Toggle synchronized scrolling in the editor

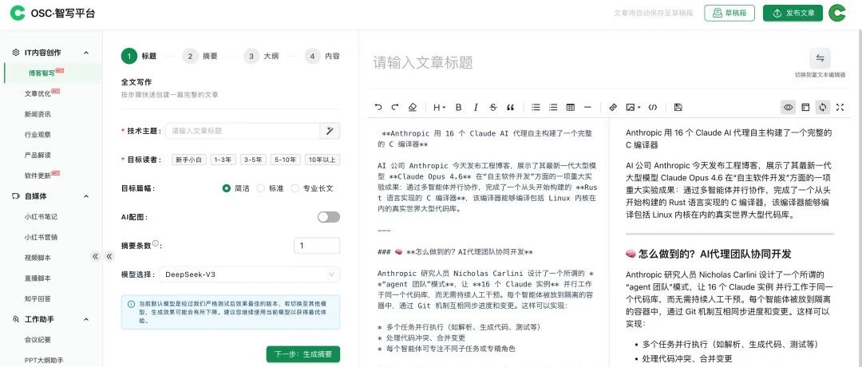click(822, 107)
